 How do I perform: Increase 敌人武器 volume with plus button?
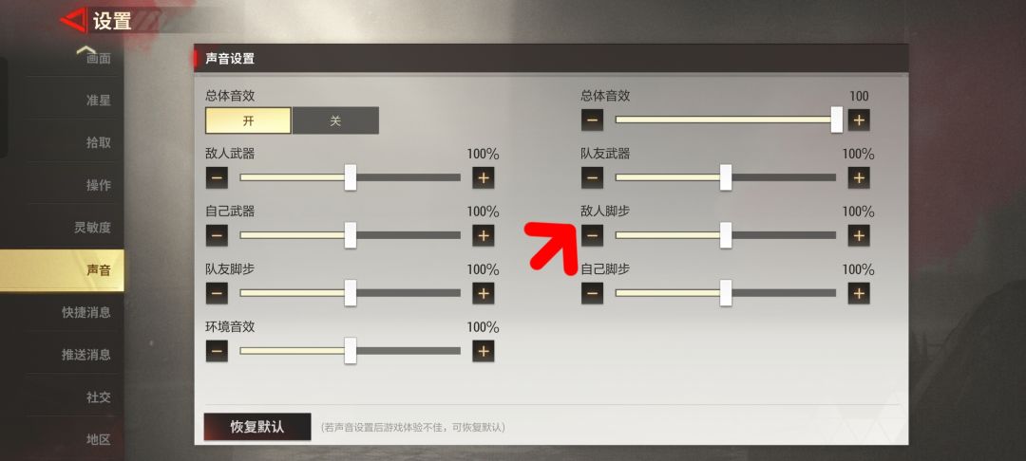(484, 177)
